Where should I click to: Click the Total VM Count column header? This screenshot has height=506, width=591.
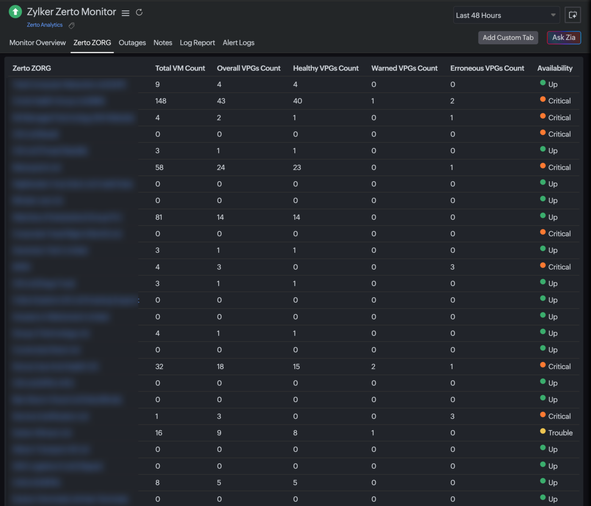pyautogui.click(x=180, y=68)
